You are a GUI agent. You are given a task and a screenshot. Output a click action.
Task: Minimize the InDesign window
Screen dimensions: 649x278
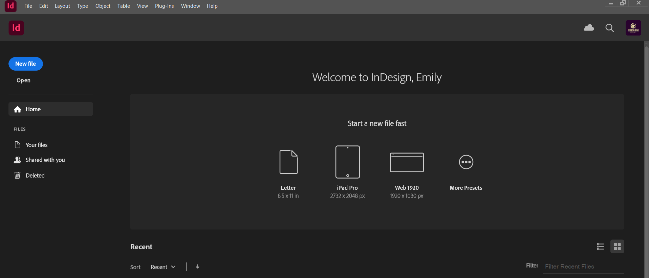[611, 3]
